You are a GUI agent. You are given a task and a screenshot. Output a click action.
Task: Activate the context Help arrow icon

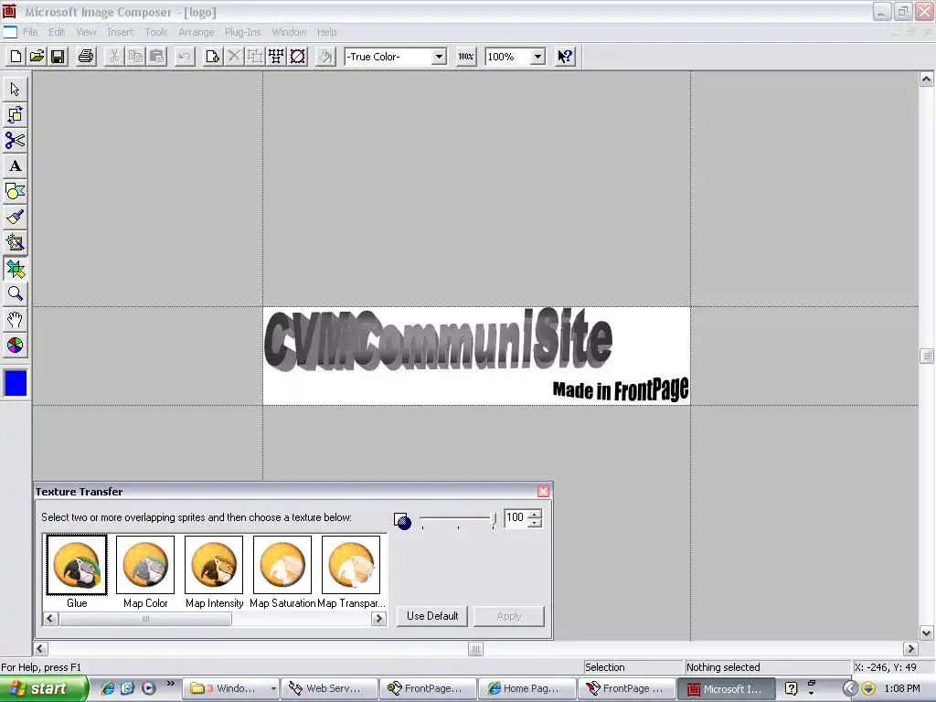click(x=565, y=57)
